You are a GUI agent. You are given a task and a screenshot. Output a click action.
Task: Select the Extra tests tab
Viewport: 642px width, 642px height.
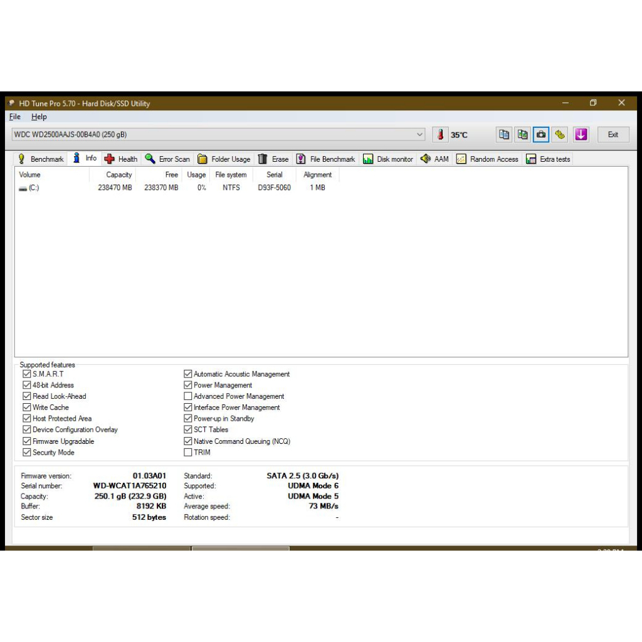click(x=549, y=159)
